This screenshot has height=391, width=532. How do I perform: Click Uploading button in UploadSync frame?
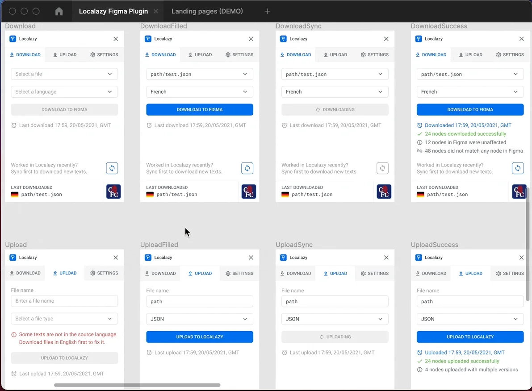[335, 337]
